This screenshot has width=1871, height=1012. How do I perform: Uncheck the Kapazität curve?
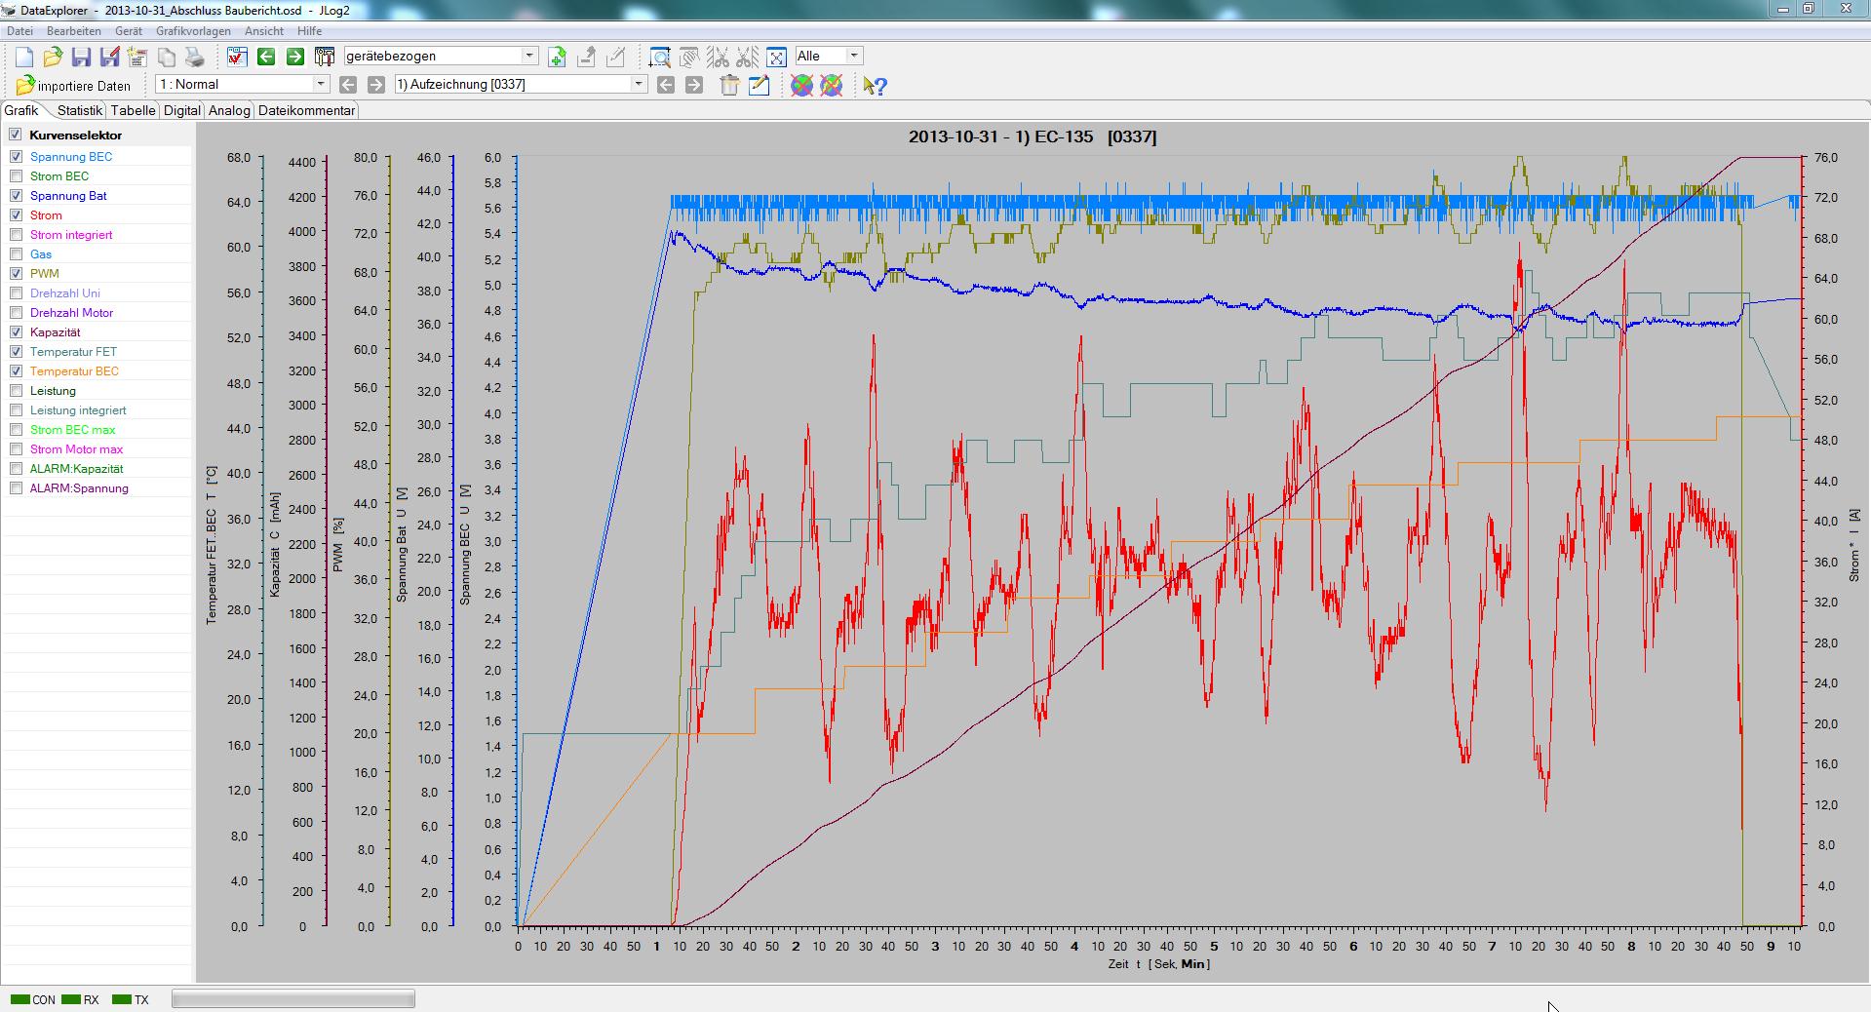[x=16, y=331]
